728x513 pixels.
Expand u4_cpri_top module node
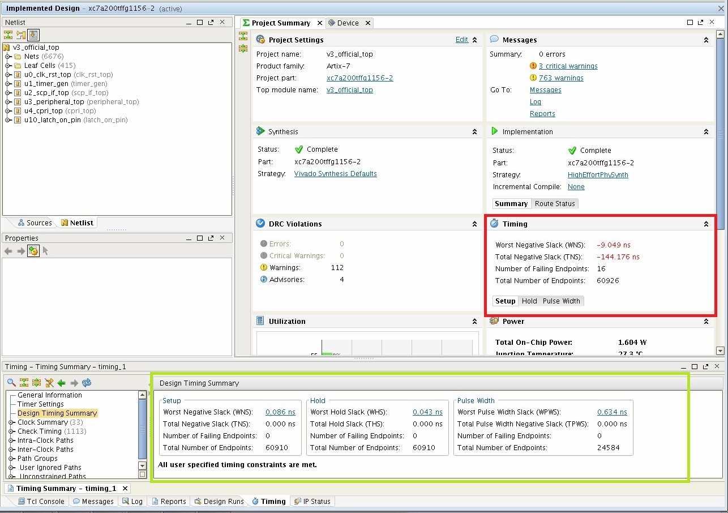point(8,111)
